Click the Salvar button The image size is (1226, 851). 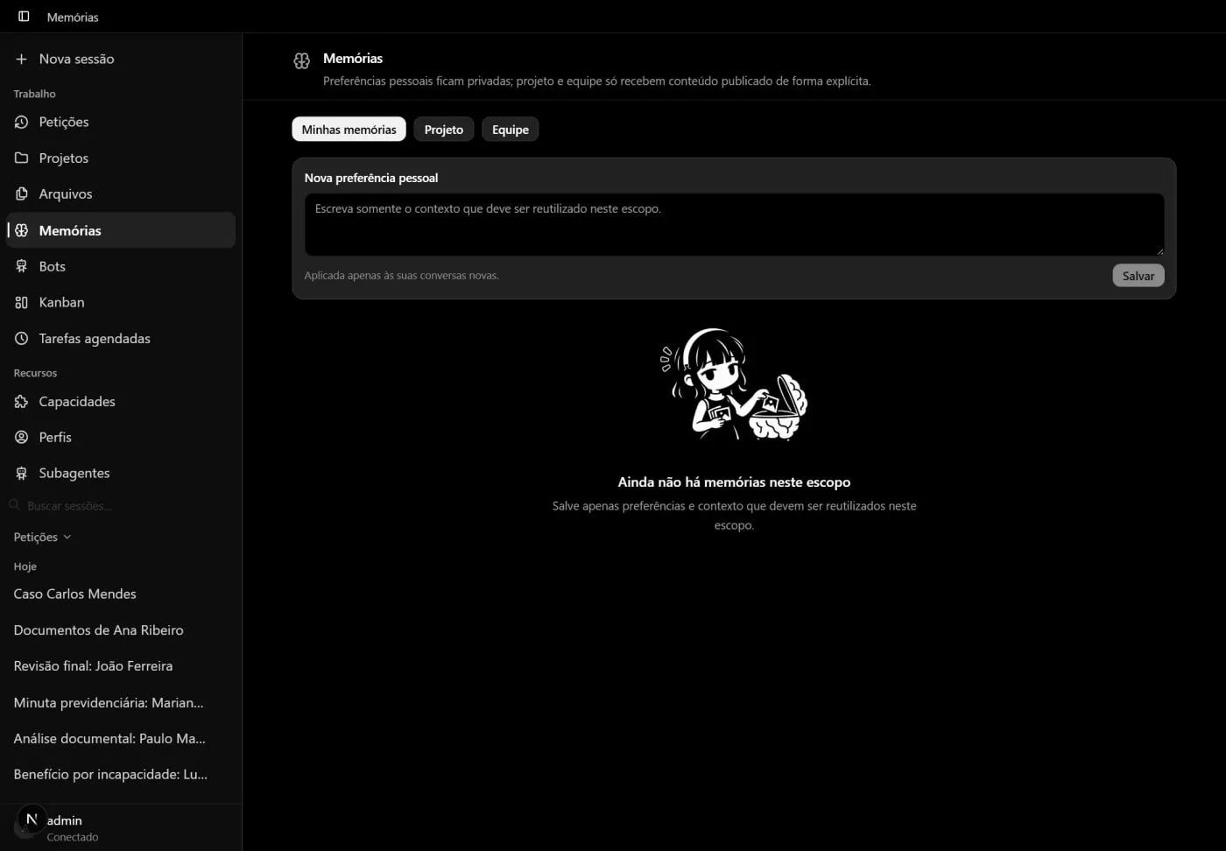[1138, 276]
